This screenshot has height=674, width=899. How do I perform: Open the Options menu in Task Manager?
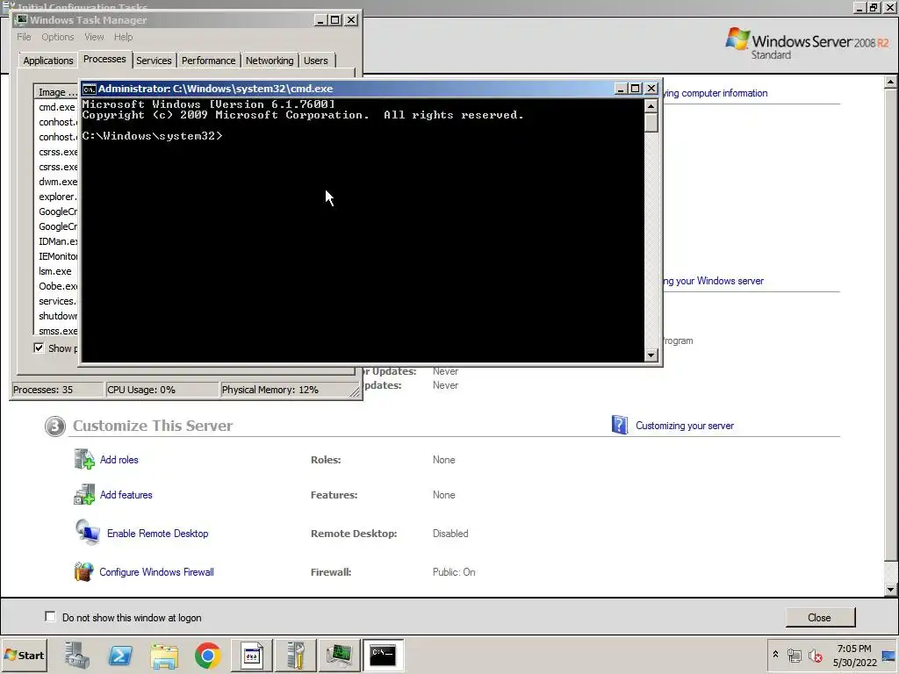pyautogui.click(x=57, y=37)
